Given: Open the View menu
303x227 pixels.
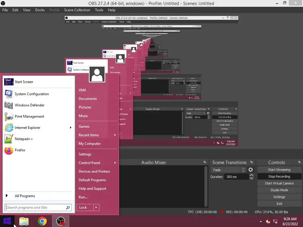Looking at the screenshot, I should (27, 10).
